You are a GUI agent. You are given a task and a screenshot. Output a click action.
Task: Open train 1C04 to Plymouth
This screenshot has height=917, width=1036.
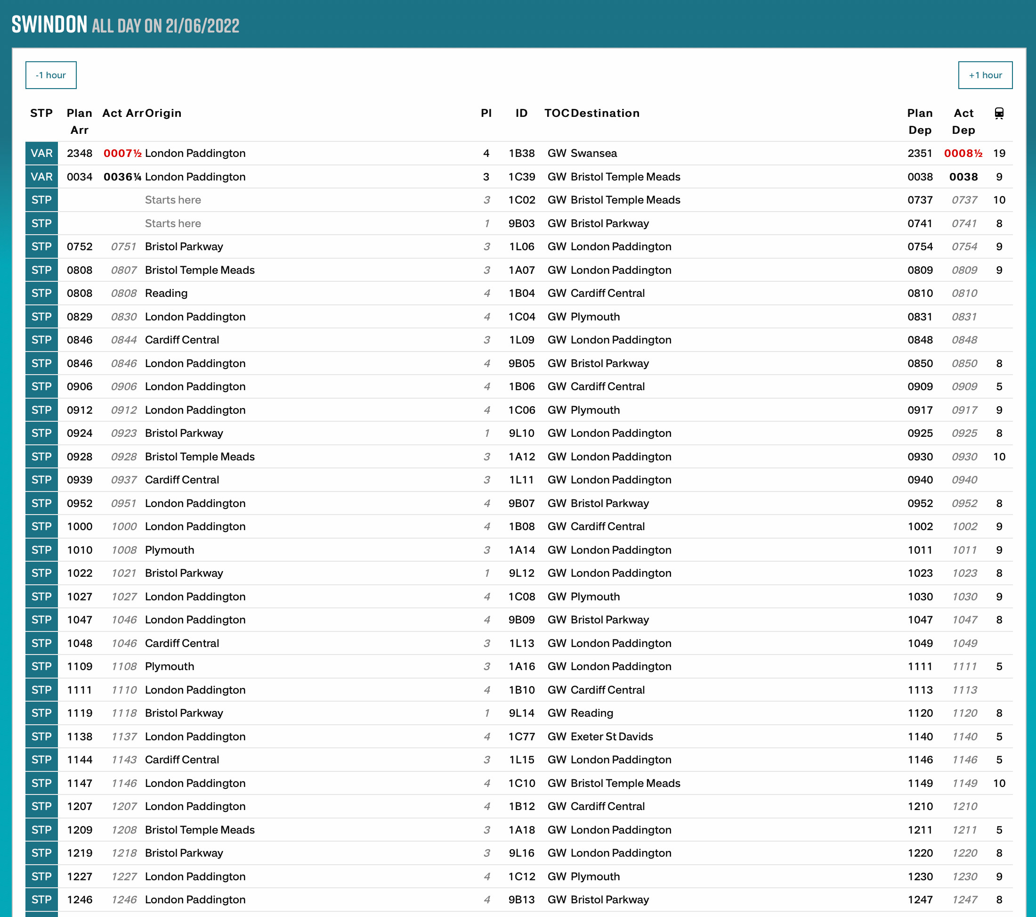click(x=522, y=317)
